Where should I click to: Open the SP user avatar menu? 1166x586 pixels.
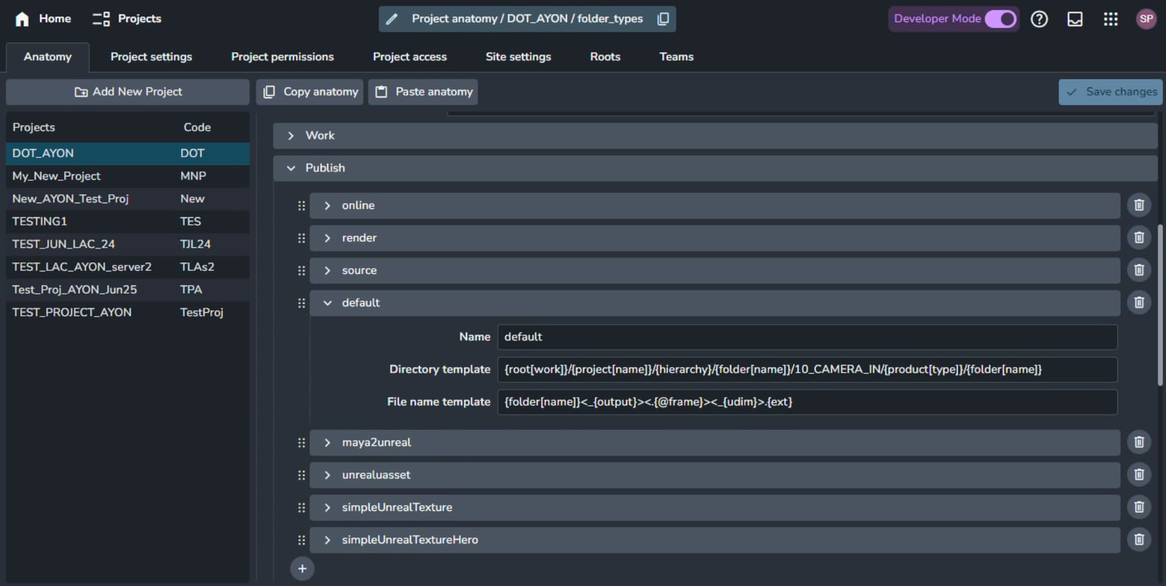1146,19
